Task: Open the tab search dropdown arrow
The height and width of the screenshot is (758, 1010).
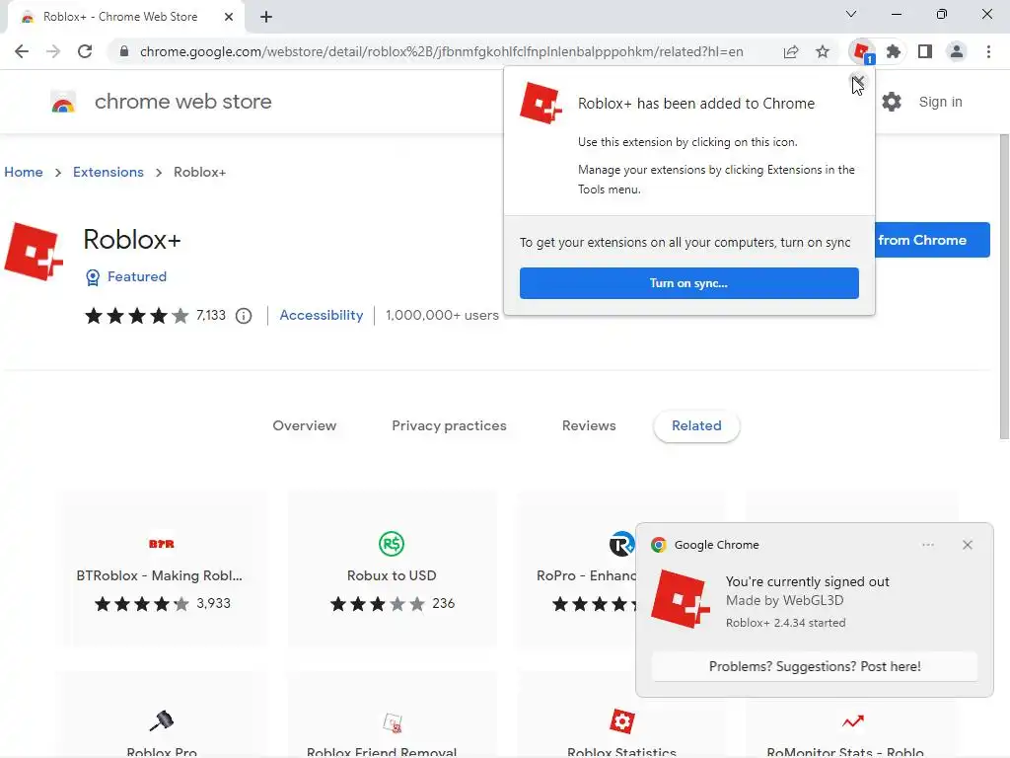Action: pyautogui.click(x=851, y=14)
